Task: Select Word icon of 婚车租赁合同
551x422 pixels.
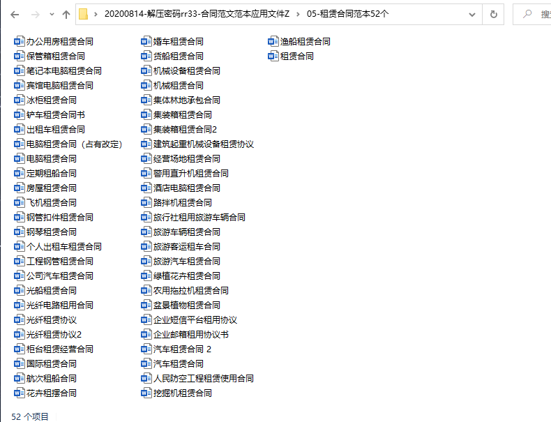Action: click(146, 41)
